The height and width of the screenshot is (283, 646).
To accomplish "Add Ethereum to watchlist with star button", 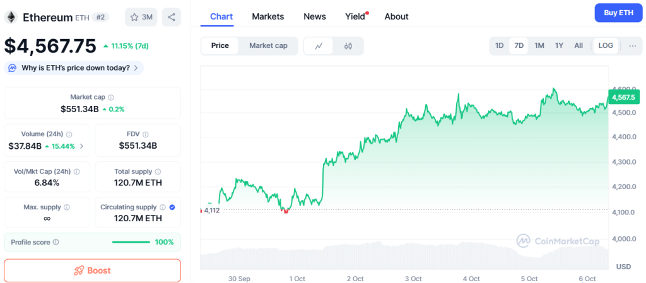I will 141,17.
